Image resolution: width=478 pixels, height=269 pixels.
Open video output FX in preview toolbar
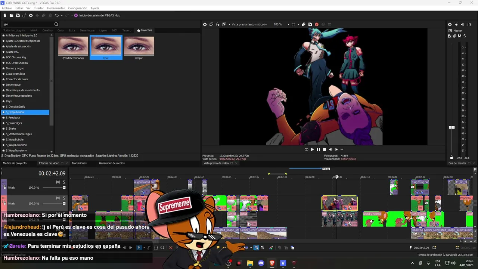218,24
